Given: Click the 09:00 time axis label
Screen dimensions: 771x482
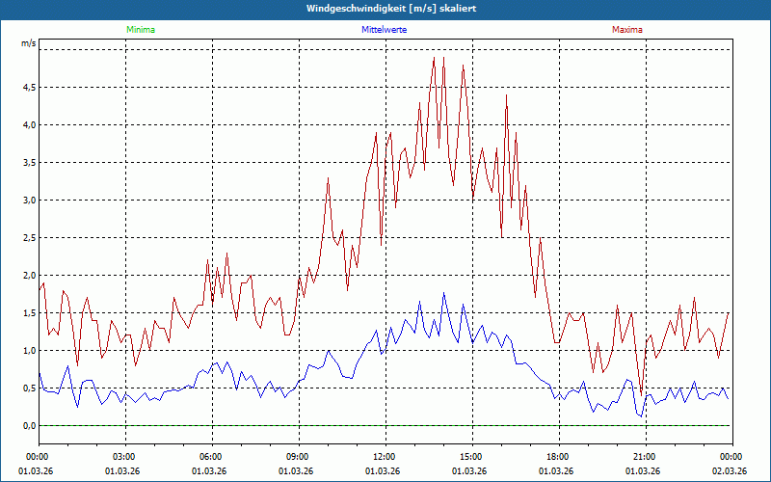Looking at the screenshot, I should tap(299, 457).
